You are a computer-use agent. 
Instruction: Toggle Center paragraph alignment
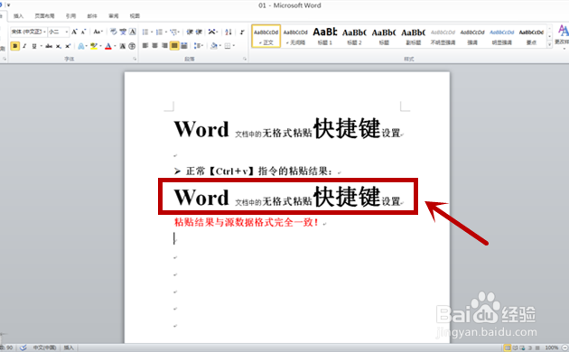[x=155, y=46]
